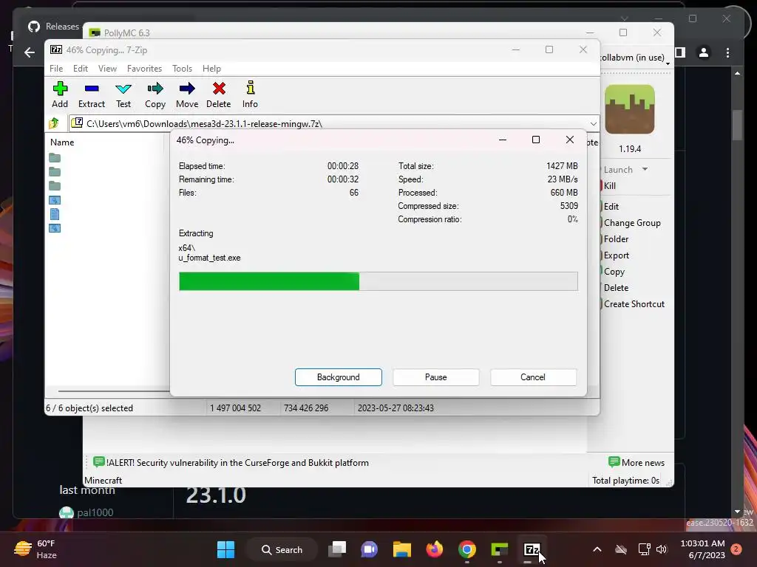Click the Extract toolbar icon
757x567 pixels.
(91, 94)
